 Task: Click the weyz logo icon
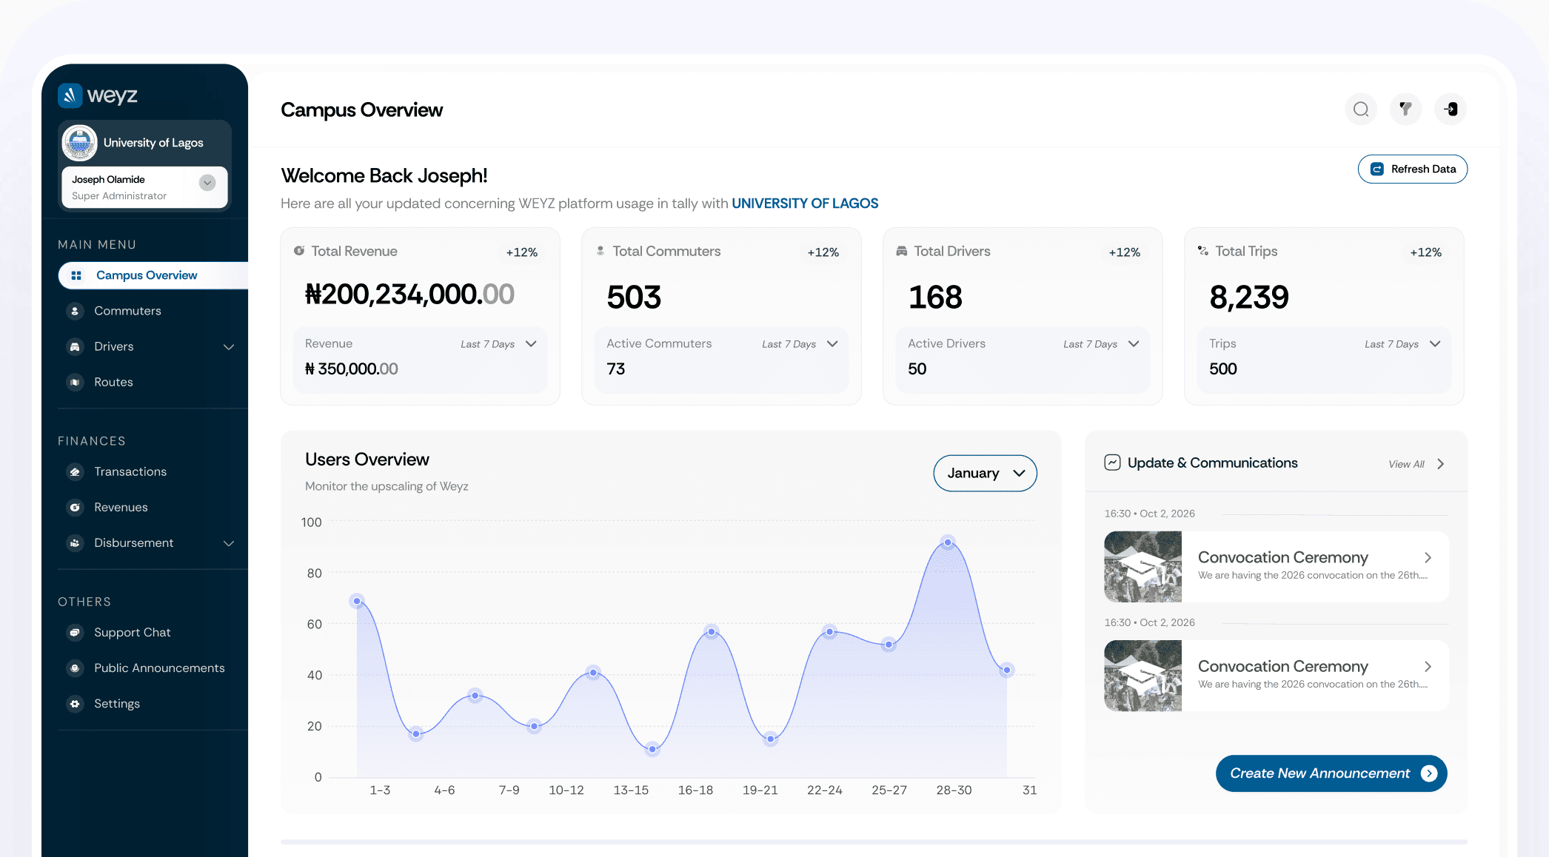[x=70, y=95]
